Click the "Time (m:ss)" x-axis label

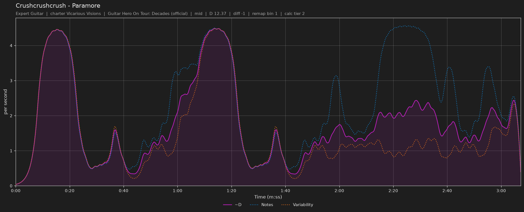point(268,197)
